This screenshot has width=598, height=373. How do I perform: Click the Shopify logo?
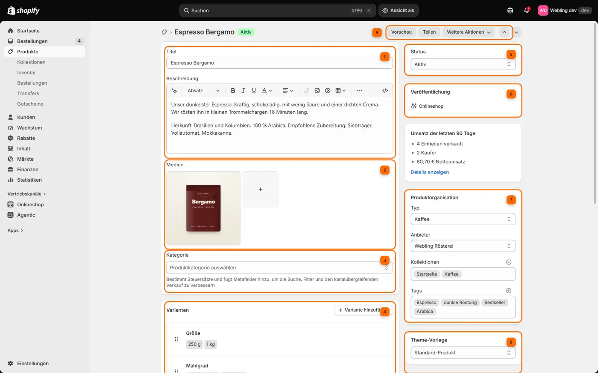23,10
